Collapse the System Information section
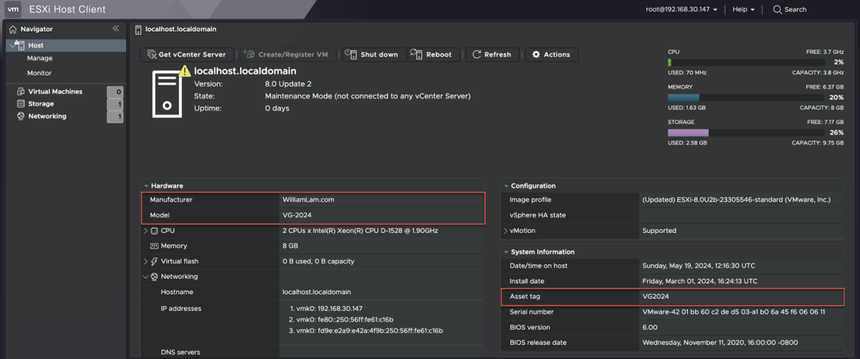Viewport: 860px width, 359px height. point(505,252)
